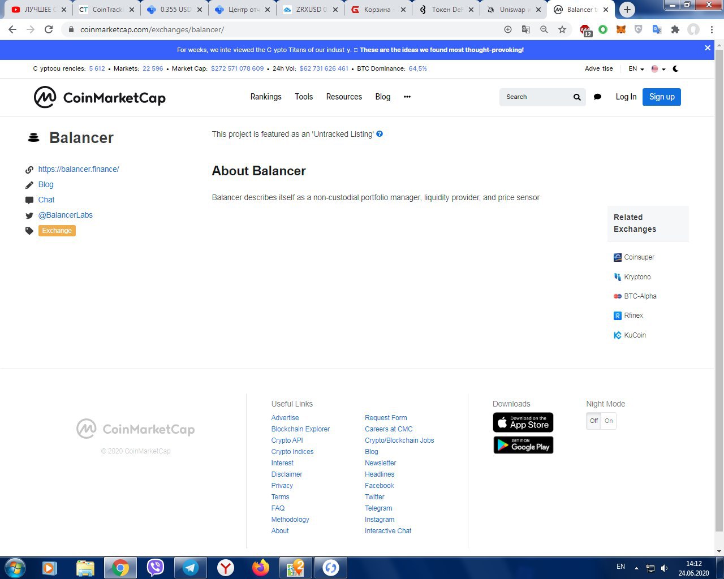
Task: Click the Advertise link in top bar
Action: click(x=599, y=68)
